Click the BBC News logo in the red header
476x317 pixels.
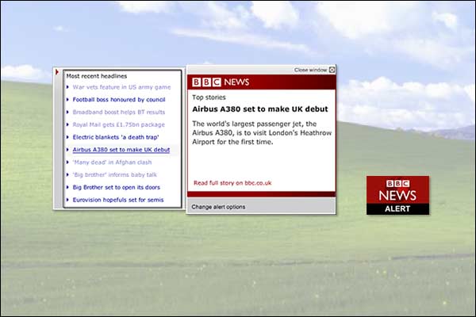click(x=221, y=82)
